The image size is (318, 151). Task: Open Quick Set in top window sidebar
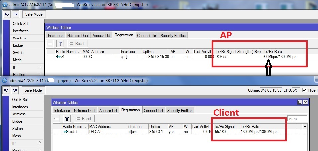point(21,24)
